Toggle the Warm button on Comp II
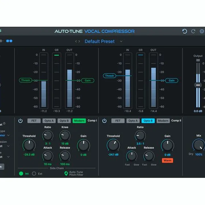The image size is (205, 205). tap(167, 160)
